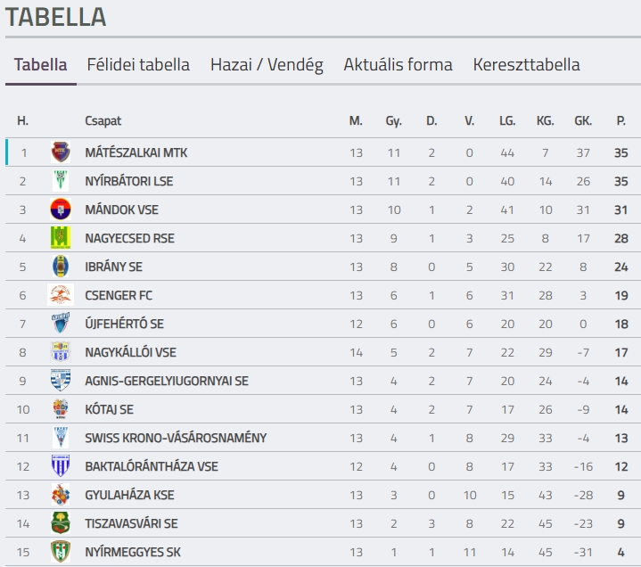Click the Swiss Krono-Vásárosnamény team name
The width and height of the screenshot is (641, 567).
coord(176,438)
